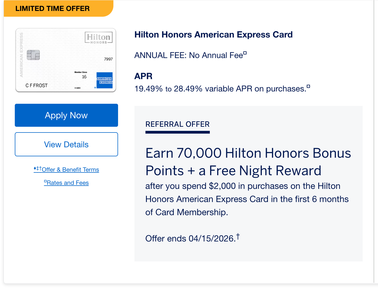
Task: Click the Apply Now button
Action: [66, 115]
